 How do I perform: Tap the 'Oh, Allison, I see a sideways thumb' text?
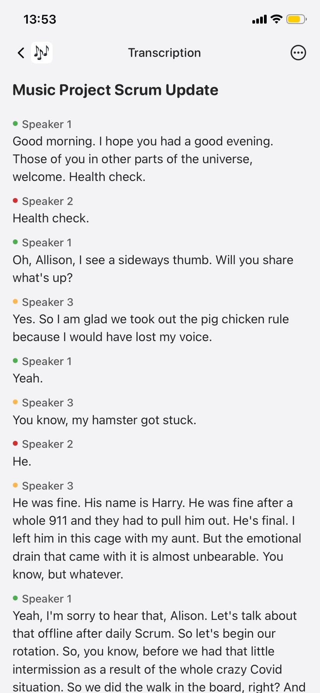(x=153, y=269)
